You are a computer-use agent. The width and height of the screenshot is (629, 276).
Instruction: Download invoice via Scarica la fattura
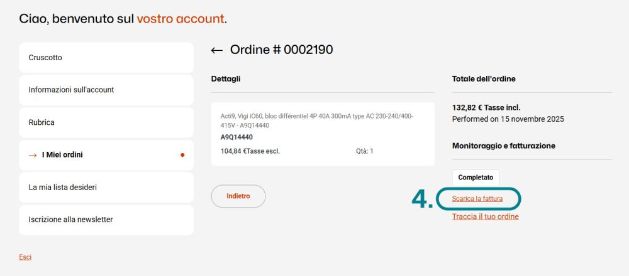click(x=477, y=199)
